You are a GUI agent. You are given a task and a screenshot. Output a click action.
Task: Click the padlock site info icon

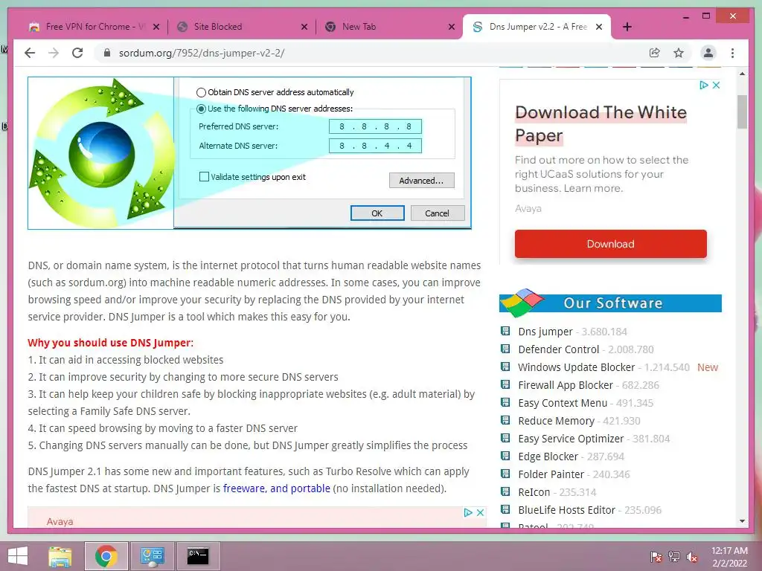(x=107, y=53)
